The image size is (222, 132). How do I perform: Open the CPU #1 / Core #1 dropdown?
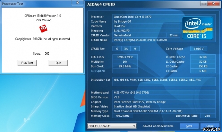tap(112, 126)
